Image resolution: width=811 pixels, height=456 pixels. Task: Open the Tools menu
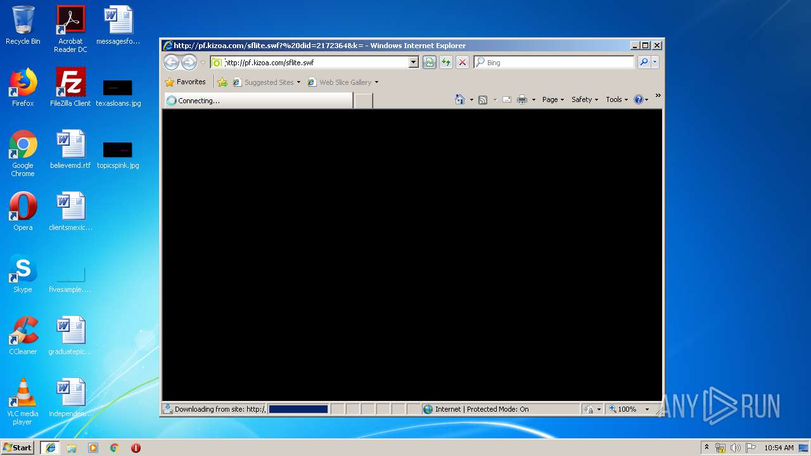616,99
